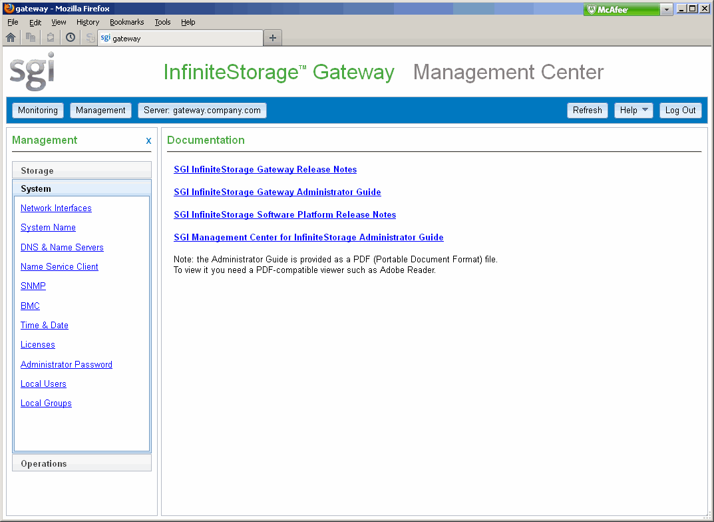Viewport: 714px width, 522px height.
Task: Open the System Name link
Action: click(x=48, y=227)
